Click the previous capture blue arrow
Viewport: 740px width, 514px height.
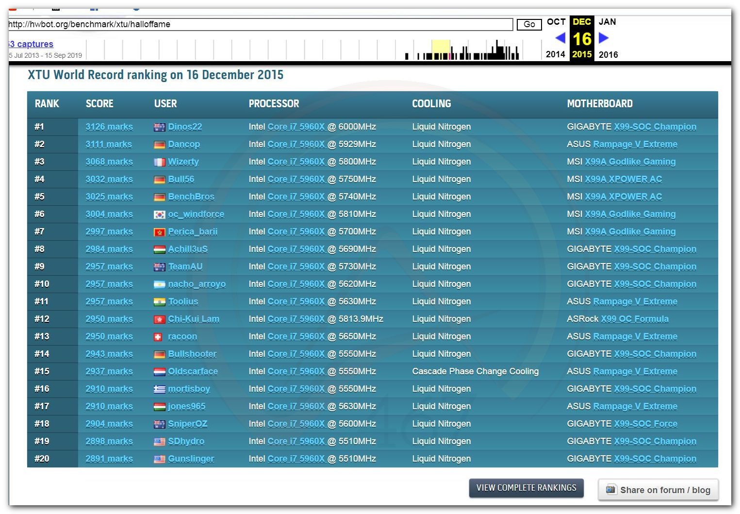560,38
